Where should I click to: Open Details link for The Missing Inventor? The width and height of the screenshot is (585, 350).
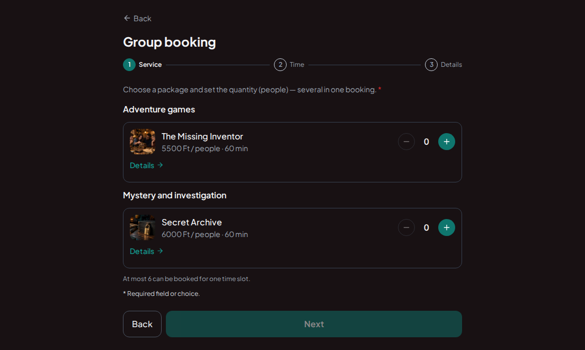point(146,165)
